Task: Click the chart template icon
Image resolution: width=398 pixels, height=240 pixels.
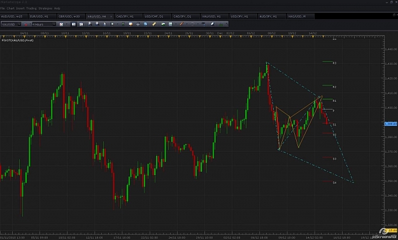Action: tap(171, 24)
